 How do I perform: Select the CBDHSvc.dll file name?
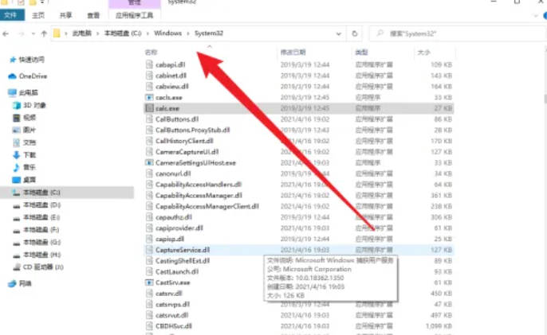click(174, 326)
